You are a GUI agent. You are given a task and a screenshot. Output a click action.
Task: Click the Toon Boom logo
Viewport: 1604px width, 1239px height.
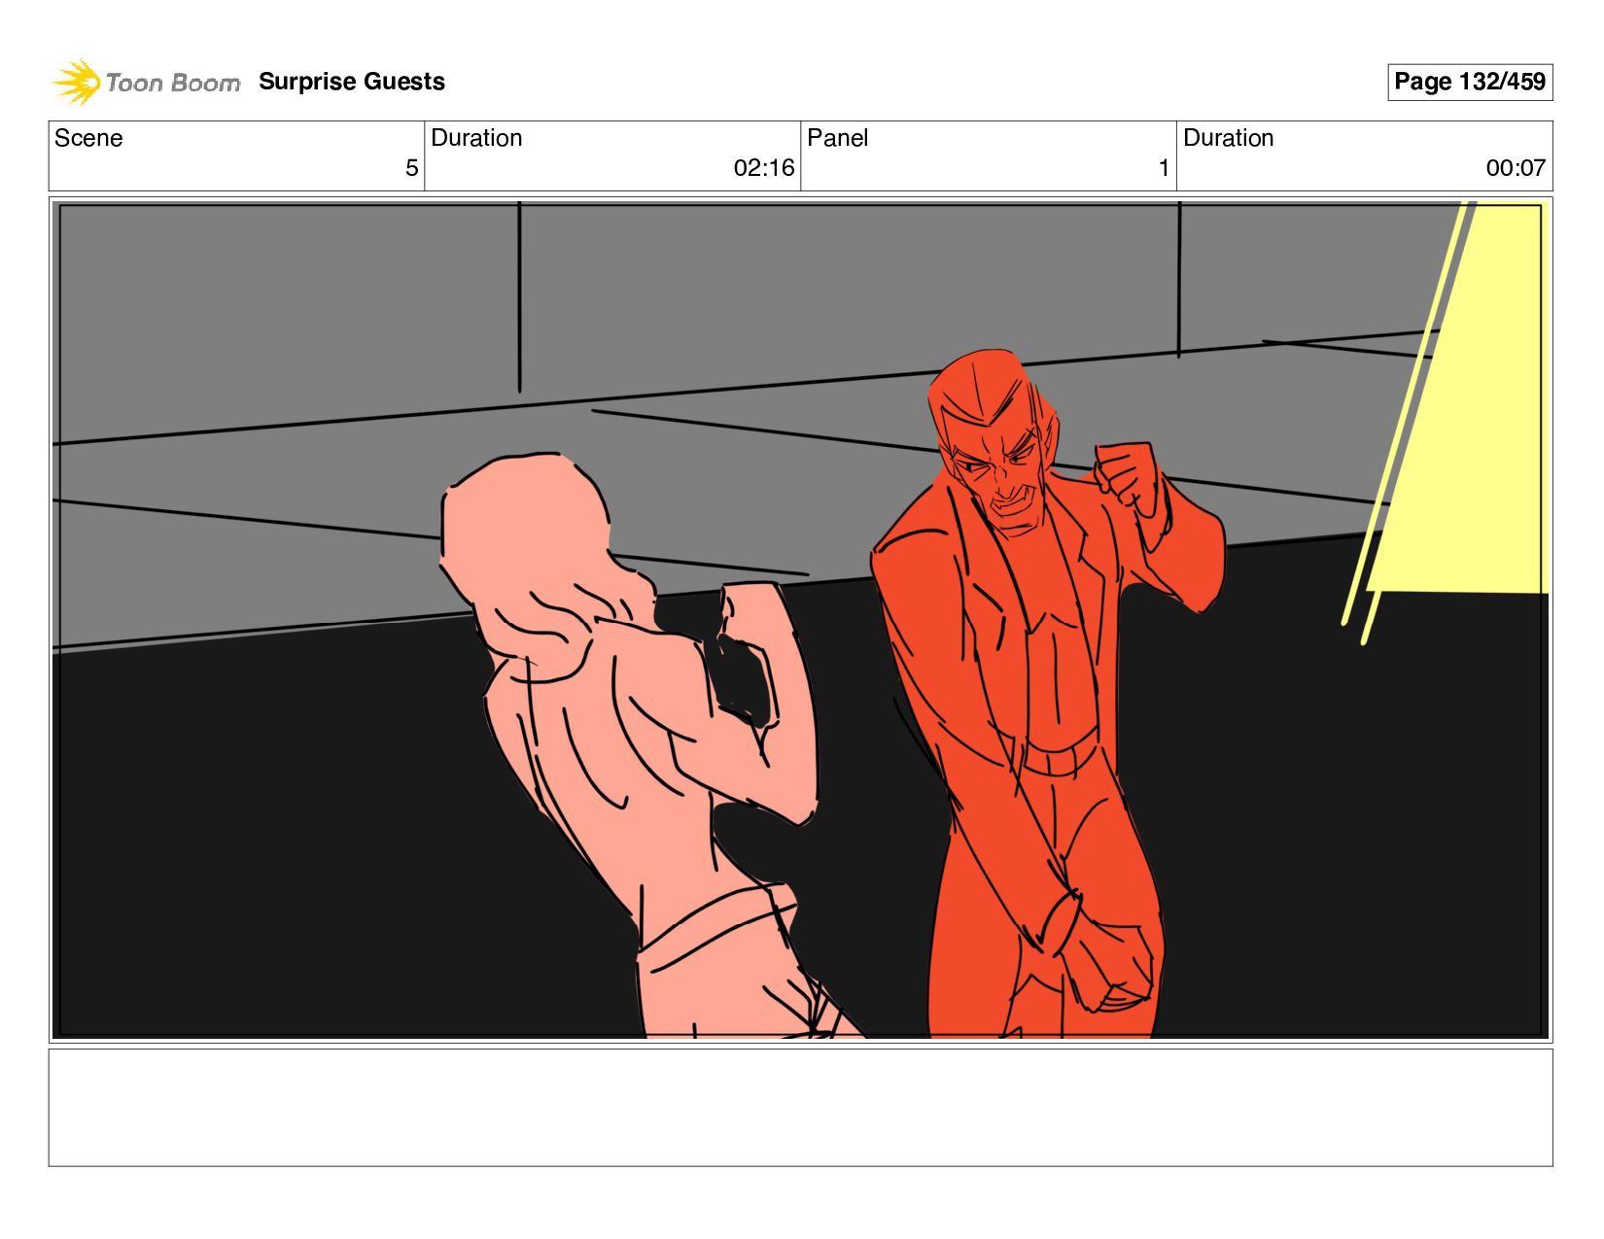pos(146,82)
